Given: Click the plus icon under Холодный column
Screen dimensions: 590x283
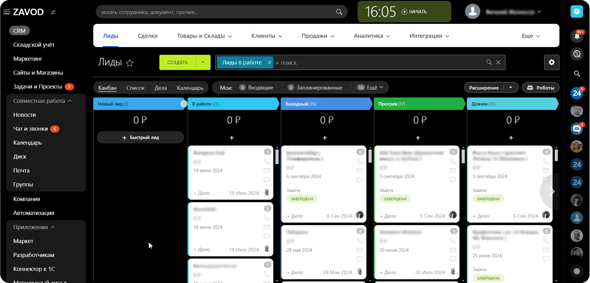Looking at the screenshot, I should 325,138.
